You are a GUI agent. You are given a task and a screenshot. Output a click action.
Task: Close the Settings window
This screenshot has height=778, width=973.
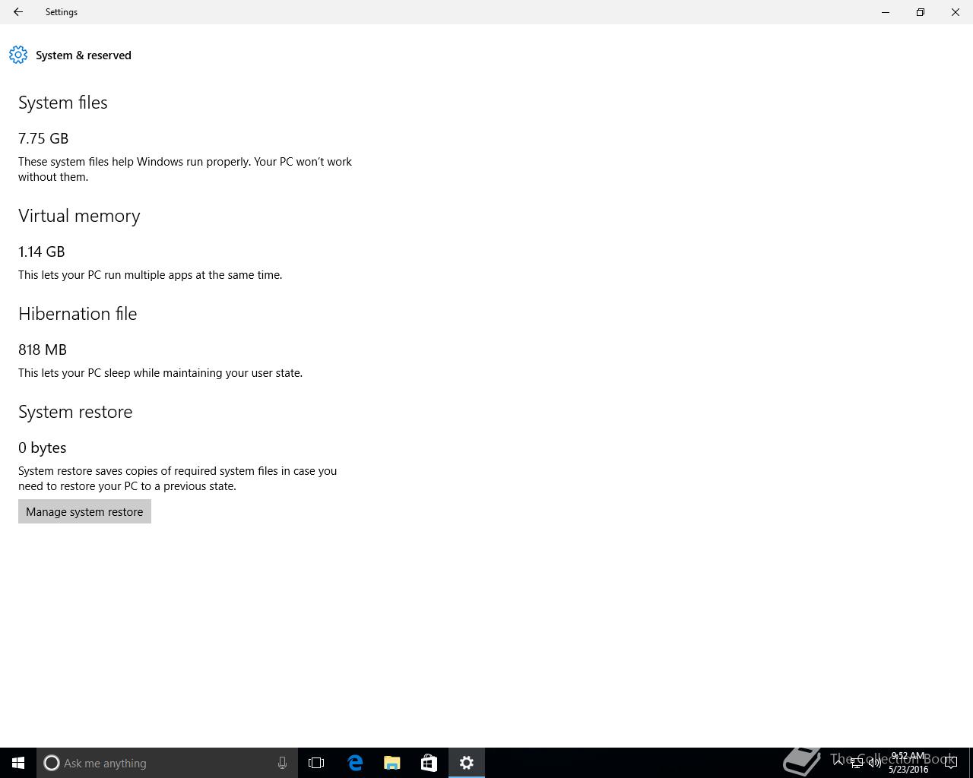(956, 12)
